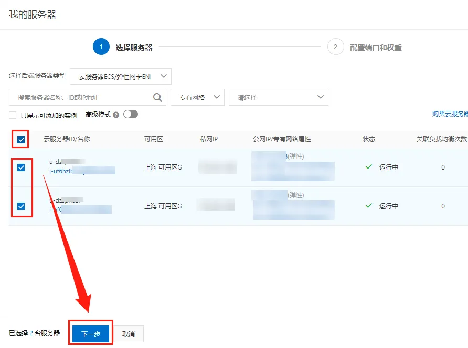468x348 pixels.
Task: Click the 取消 button
Action: 129,334
